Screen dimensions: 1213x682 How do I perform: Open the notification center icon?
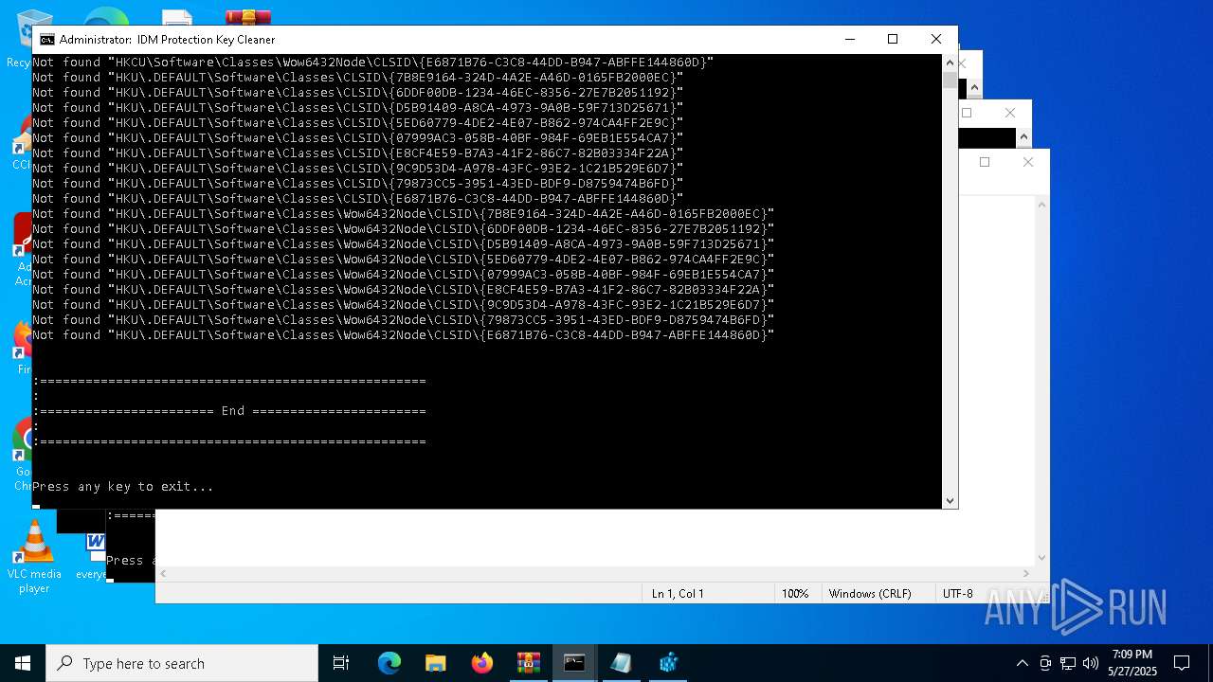pyautogui.click(x=1182, y=663)
